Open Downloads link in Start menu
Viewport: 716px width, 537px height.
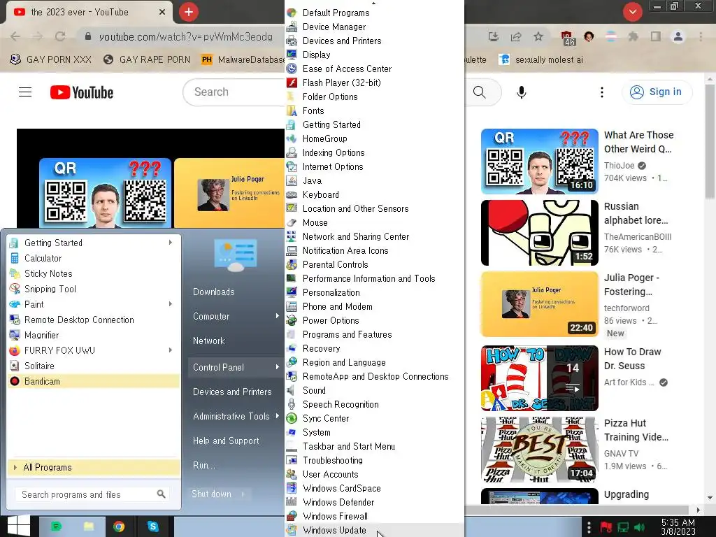(214, 292)
